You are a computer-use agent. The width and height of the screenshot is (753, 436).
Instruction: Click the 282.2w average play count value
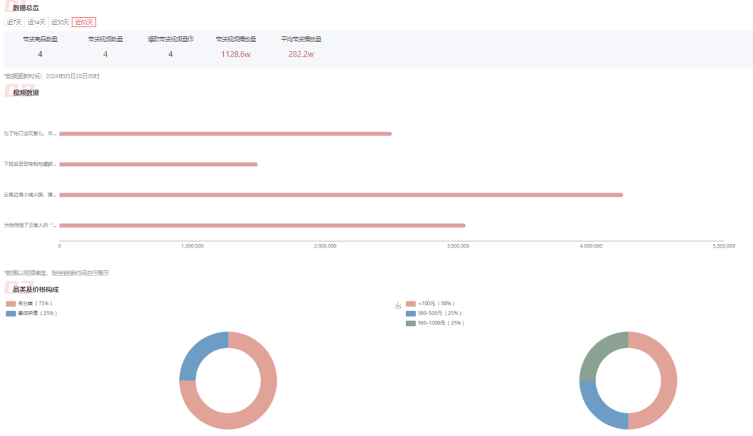point(301,54)
